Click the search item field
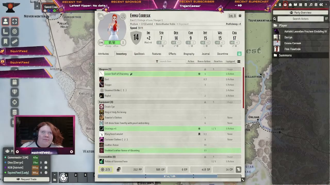Image resolution: width=330 pixels, height=185 pixels. [172, 61]
